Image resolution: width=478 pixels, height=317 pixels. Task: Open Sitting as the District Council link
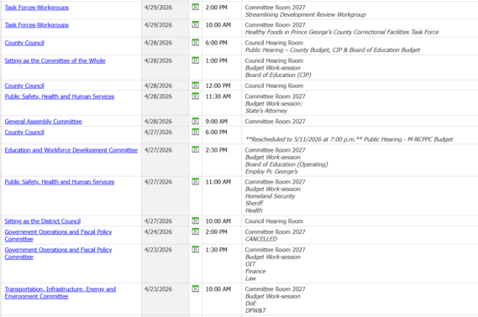click(x=43, y=221)
